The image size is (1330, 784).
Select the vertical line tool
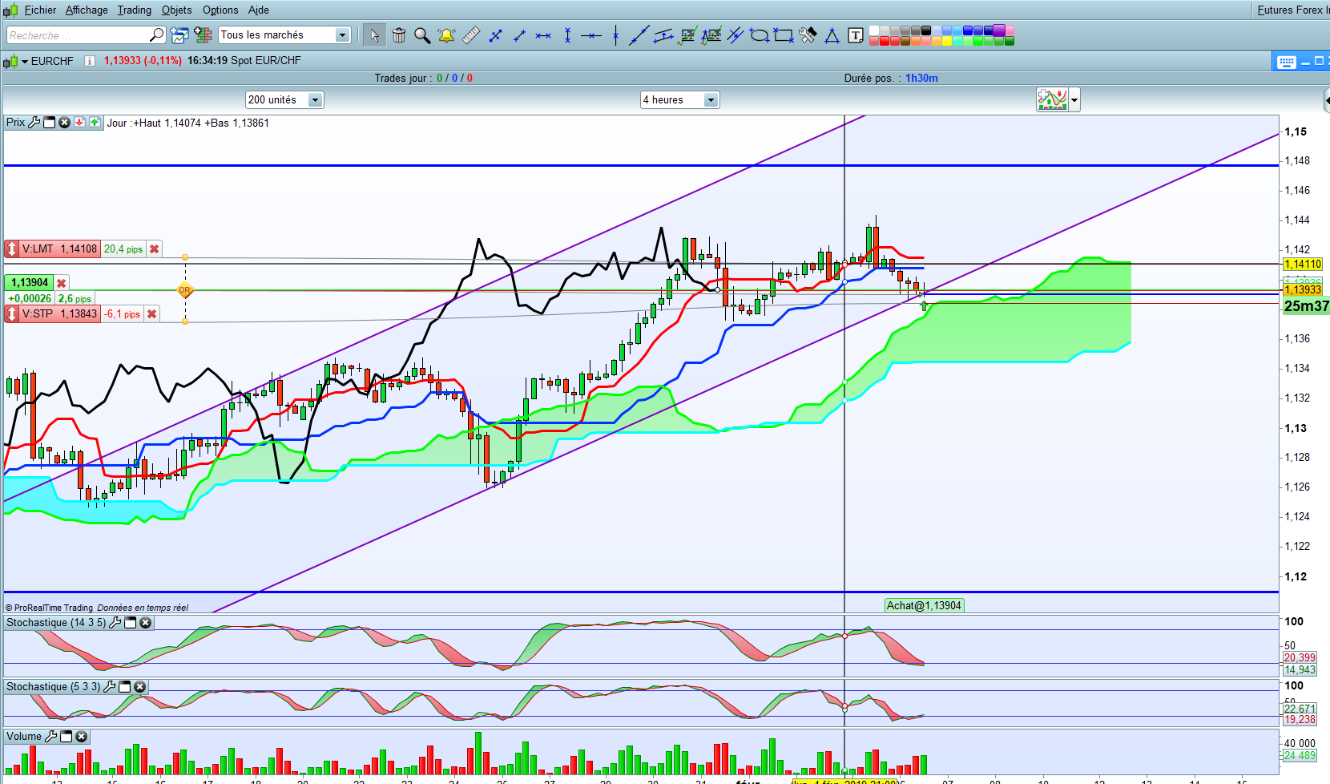(615, 35)
